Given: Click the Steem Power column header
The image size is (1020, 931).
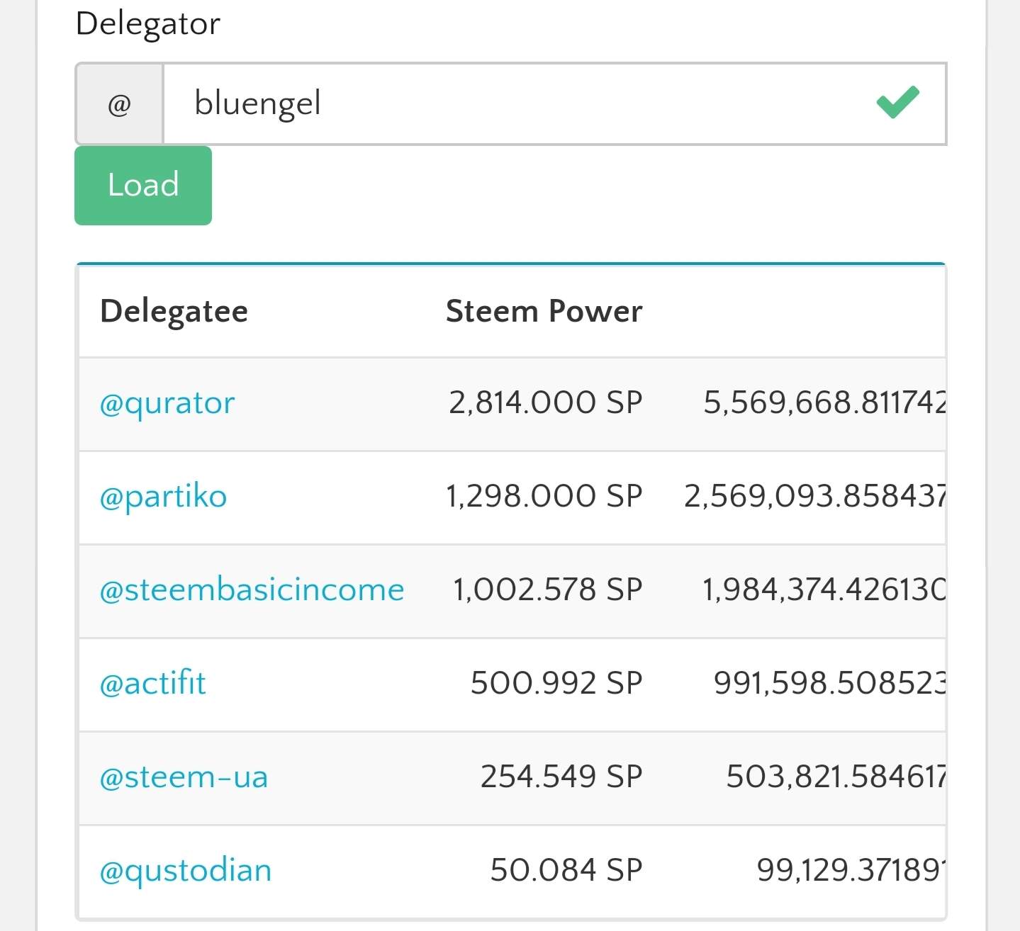Looking at the screenshot, I should tap(544, 311).
